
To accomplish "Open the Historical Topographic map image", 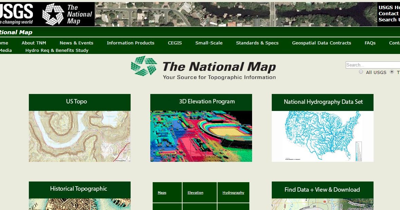I will (79, 204).
